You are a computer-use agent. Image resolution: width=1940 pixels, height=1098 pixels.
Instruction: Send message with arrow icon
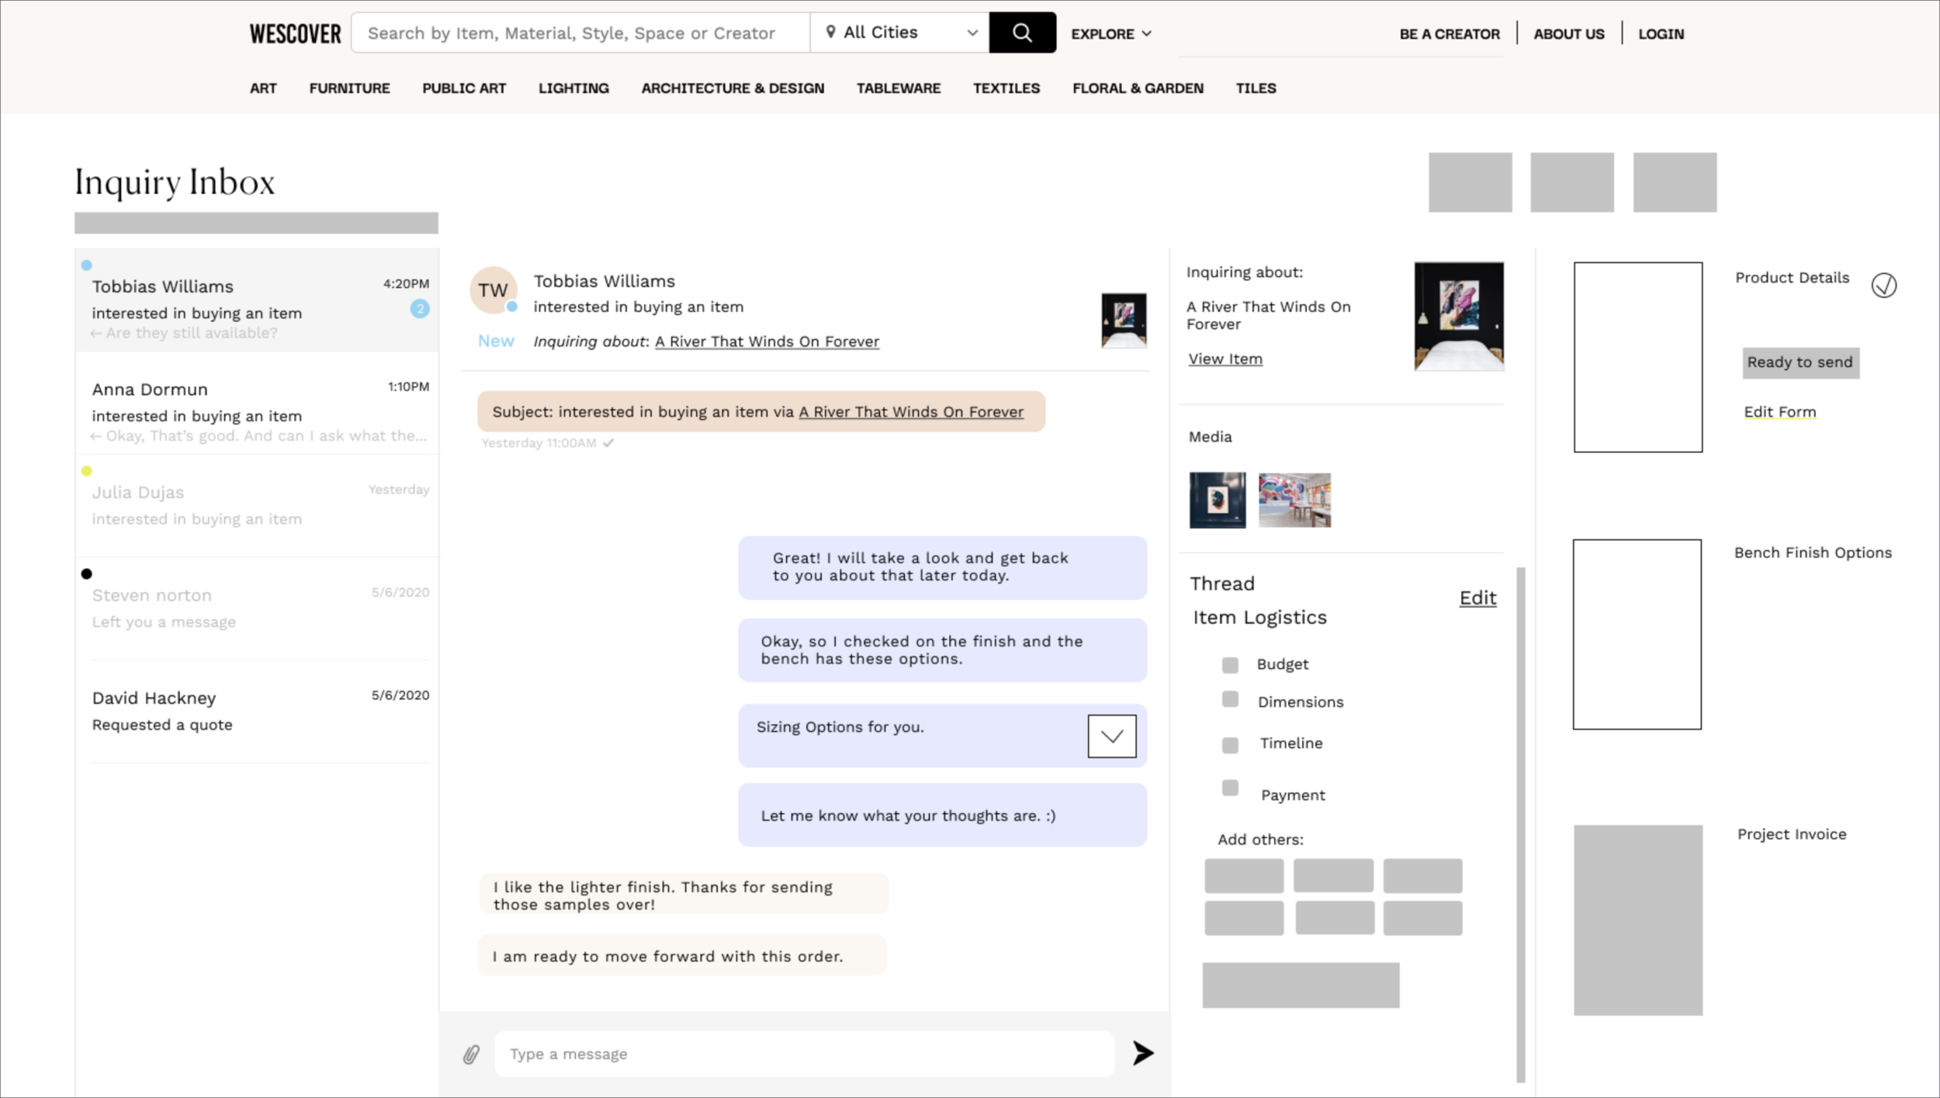pyautogui.click(x=1142, y=1053)
